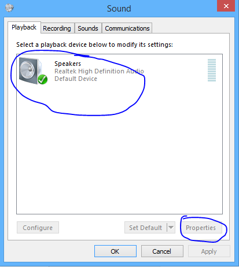Select the Speakers device name text
The image size is (239, 267).
point(68,64)
